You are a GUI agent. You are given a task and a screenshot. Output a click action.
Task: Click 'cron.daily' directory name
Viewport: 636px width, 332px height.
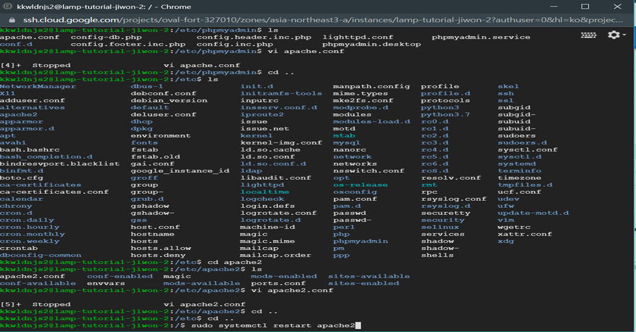[27, 220]
